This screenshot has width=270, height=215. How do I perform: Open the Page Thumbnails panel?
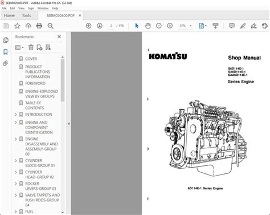coord(6,40)
